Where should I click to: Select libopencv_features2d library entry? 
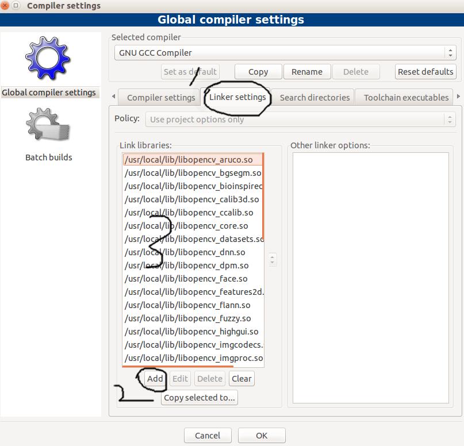(193, 292)
